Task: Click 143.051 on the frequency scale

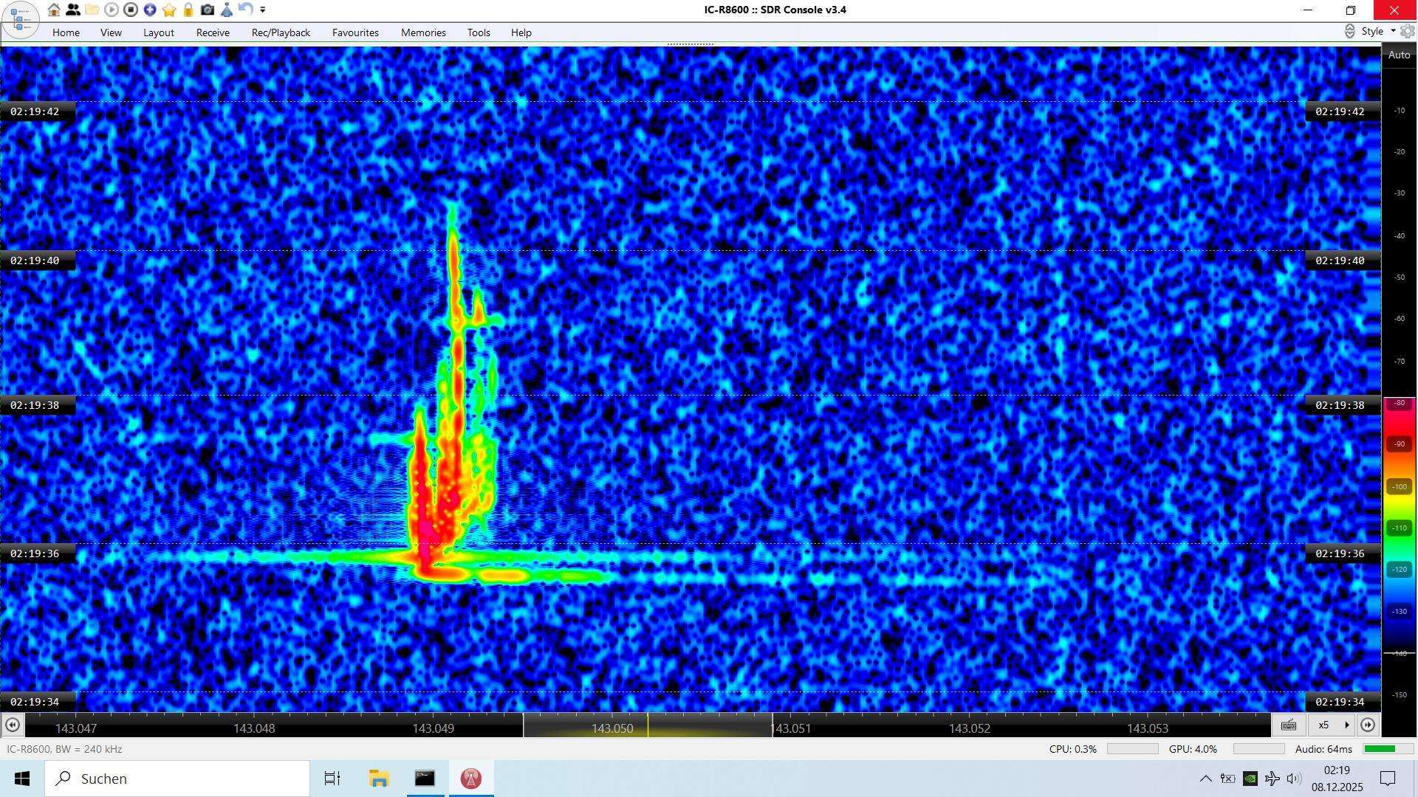Action: pyautogui.click(x=791, y=728)
